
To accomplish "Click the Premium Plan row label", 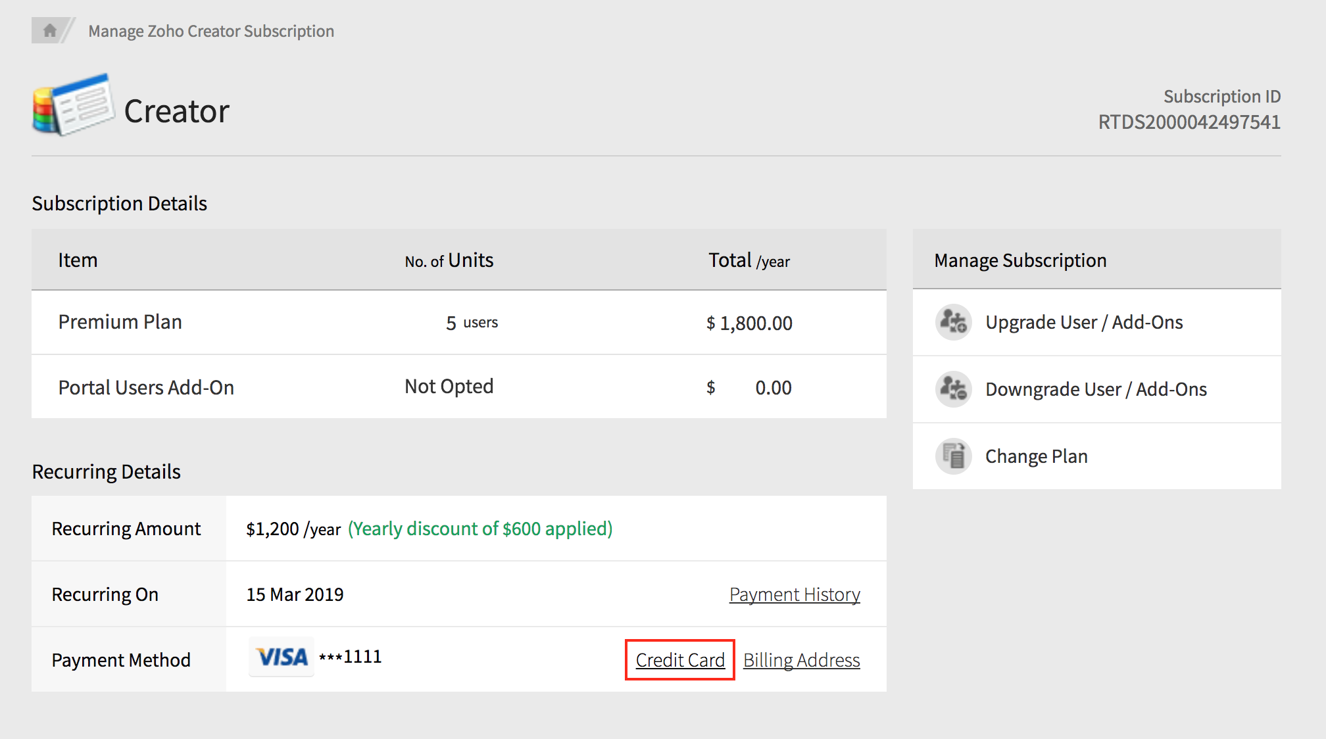I will pos(120,322).
